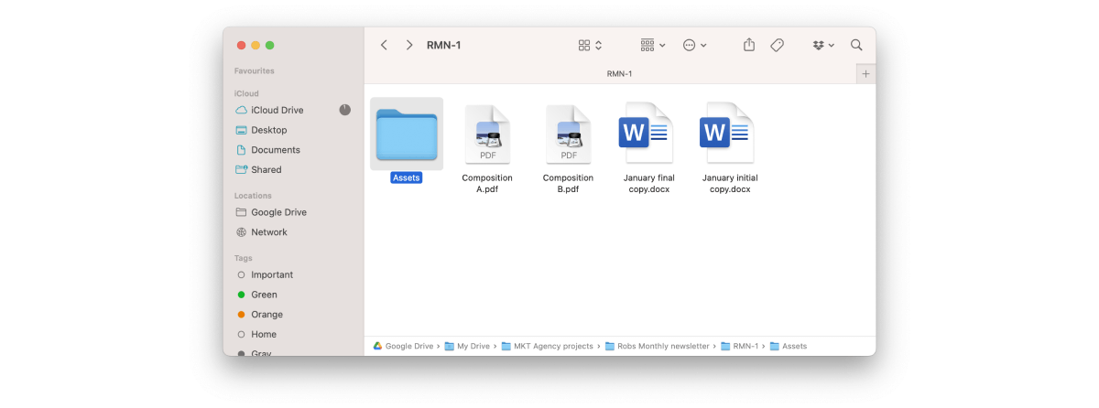Click the Share icon in toolbar

pyautogui.click(x=749, y=45)
